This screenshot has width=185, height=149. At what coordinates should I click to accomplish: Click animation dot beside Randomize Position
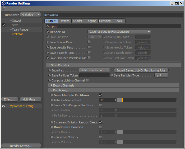(x=52, y=127)
